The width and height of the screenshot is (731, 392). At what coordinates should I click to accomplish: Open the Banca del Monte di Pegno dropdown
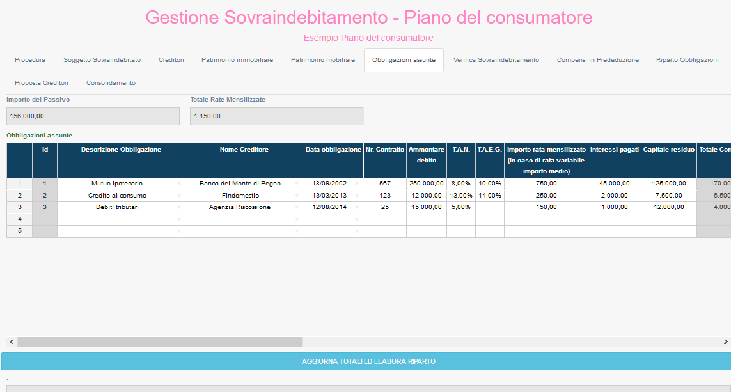coord(297,184)
